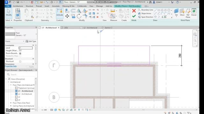Select the Inscribed Polygon draw tool
Image resolution: width=204 pixels, height=114 pixels.
[162, 10]
